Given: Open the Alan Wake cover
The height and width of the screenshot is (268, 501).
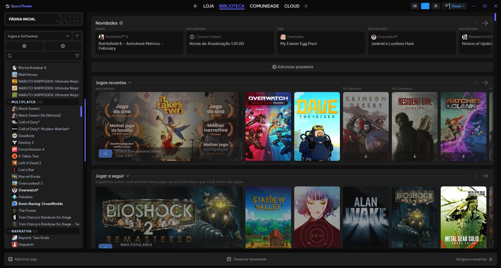Looking at the screenshot, I should [366, 217].
